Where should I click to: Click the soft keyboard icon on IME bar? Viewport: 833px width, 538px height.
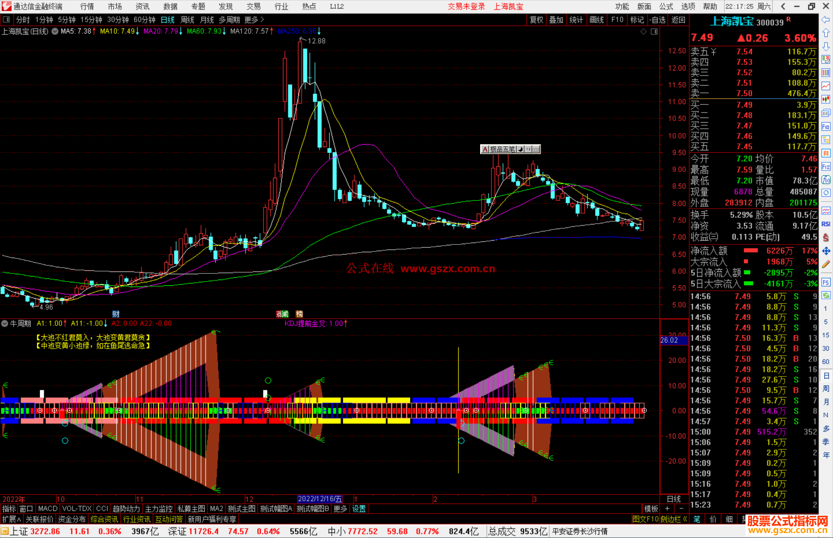pyautogui.click(x=536, y=149)
